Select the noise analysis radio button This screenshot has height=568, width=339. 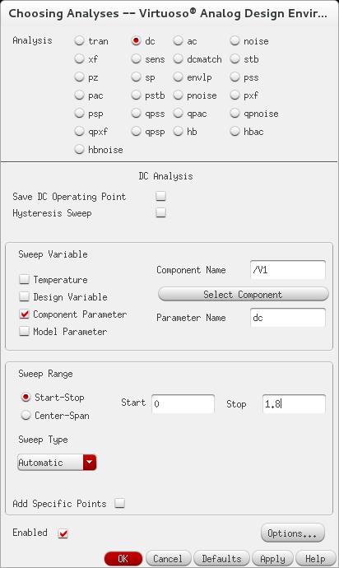point(235,41)
